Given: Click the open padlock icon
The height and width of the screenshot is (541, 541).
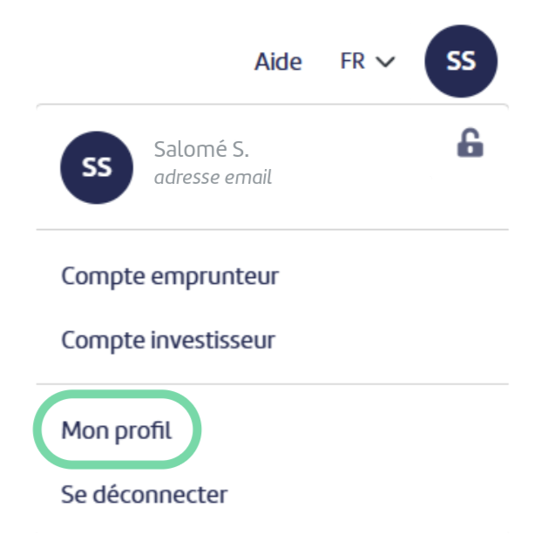Looking at the screenshot, I should point(470,143).
